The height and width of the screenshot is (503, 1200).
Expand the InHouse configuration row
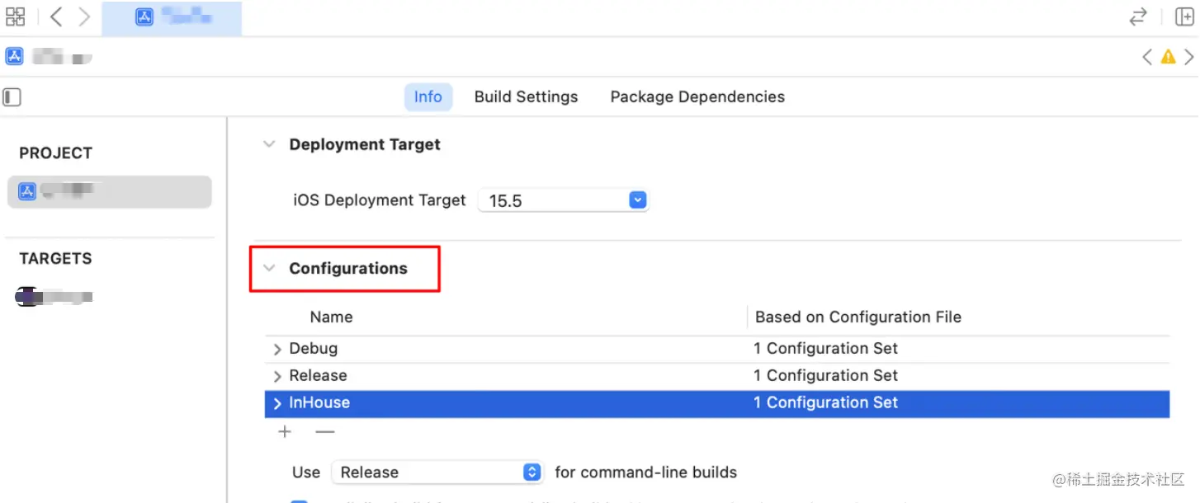click(x=277, y=403)
